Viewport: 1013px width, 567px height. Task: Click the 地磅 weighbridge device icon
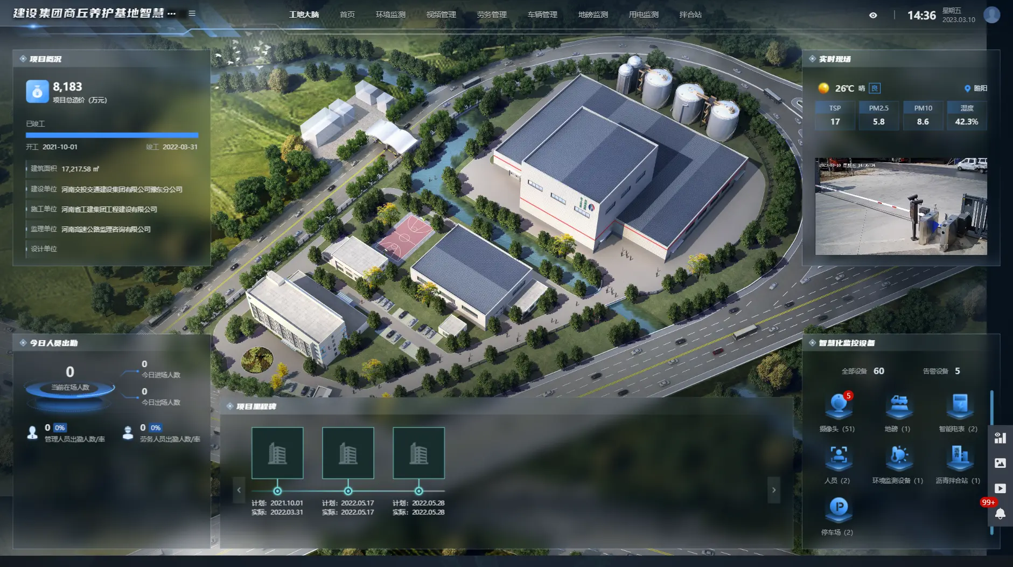pyautogui.click(x=898, y=406)
